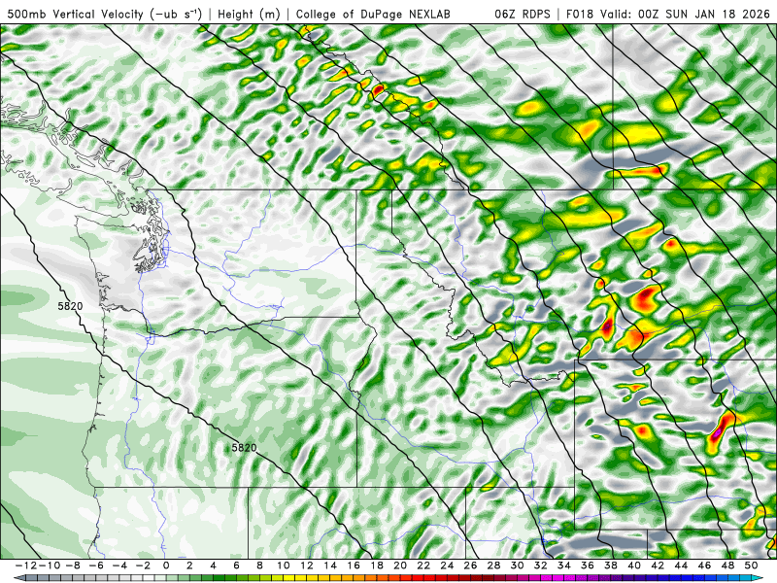The height and width of the screenshot is (583, 777).
Task: Click the 46 value on the color scale
Action: [x=704, y=566]
